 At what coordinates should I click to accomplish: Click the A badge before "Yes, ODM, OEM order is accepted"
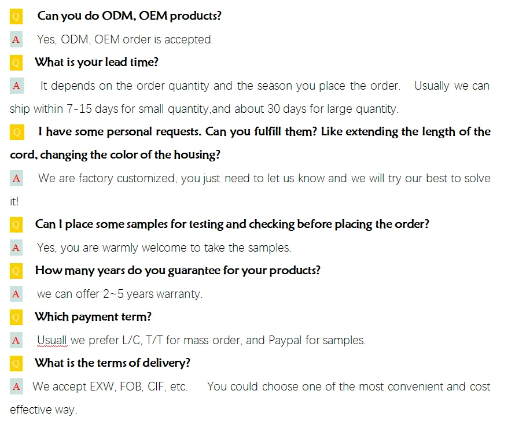(16, 39)
